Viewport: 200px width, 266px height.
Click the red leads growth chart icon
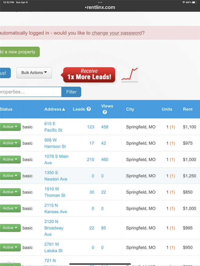(130, 75)
